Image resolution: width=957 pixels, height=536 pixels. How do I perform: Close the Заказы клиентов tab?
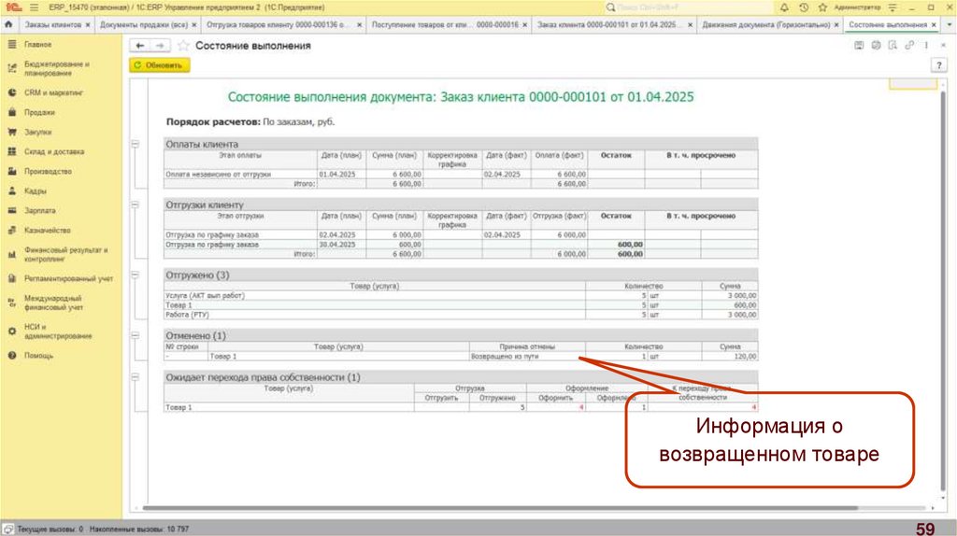(x=88, y=25)
